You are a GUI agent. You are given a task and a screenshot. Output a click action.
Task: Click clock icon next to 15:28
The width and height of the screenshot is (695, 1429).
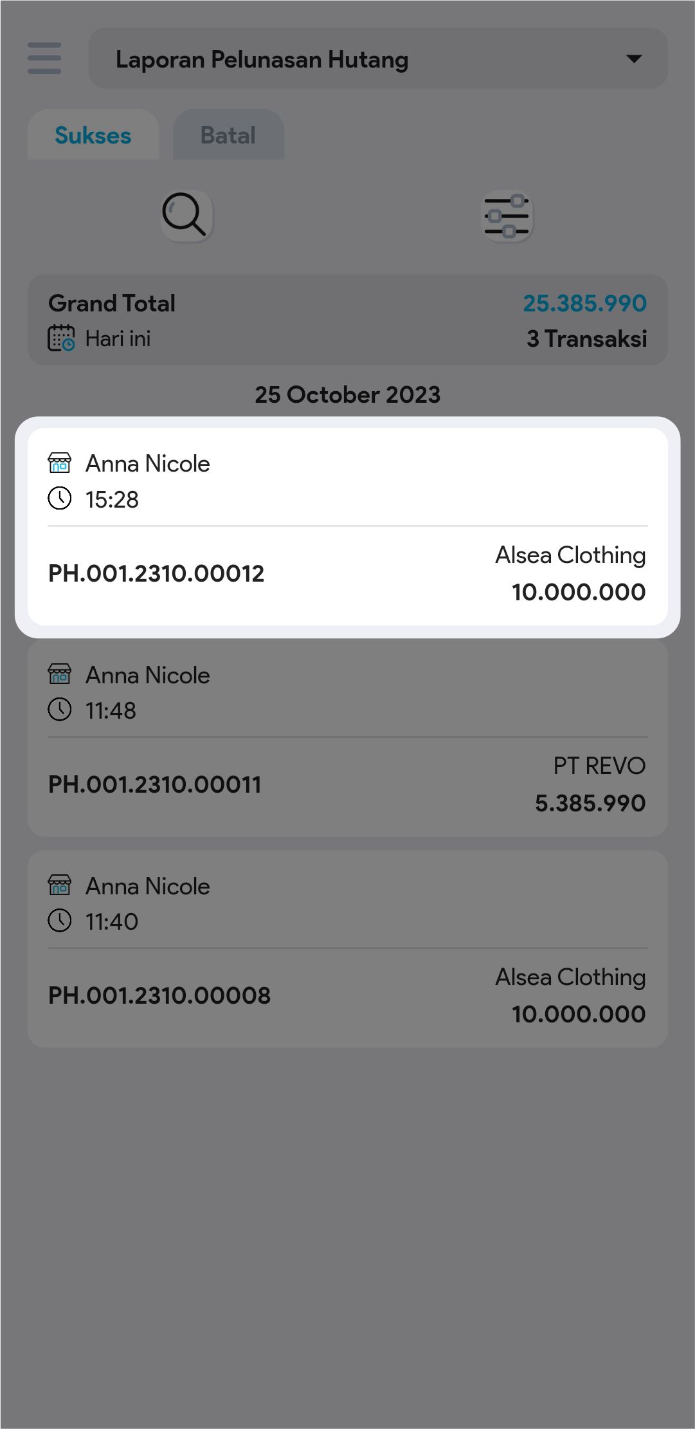tap(60, 499)
